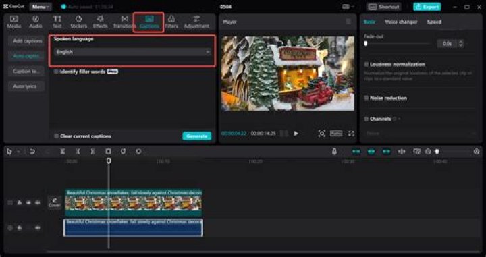Toggle the second teal auto-snapping button
This screenshot has width=486, height=257.
[x=371, y=151]
